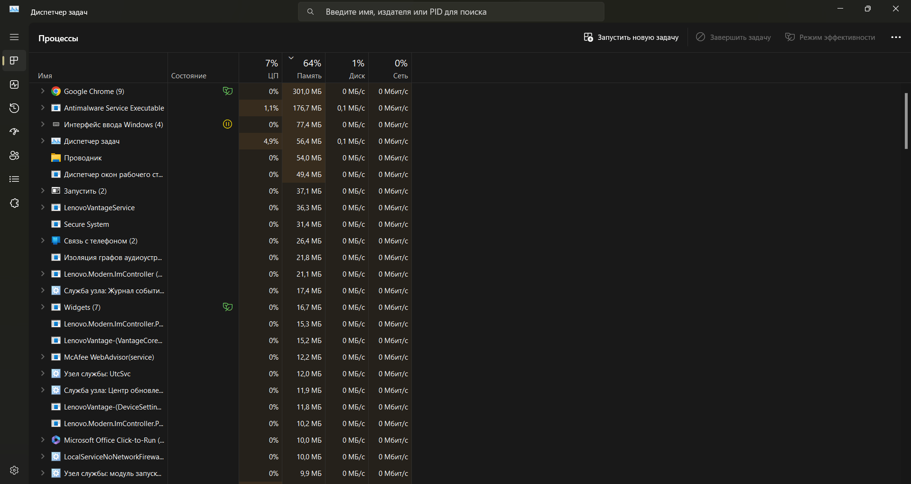Expand Microsoft Office Click-to-Run row
Image resolution: width=911 pixels, height=484 pixels.
pyautogui.click(x=43, y=440)
